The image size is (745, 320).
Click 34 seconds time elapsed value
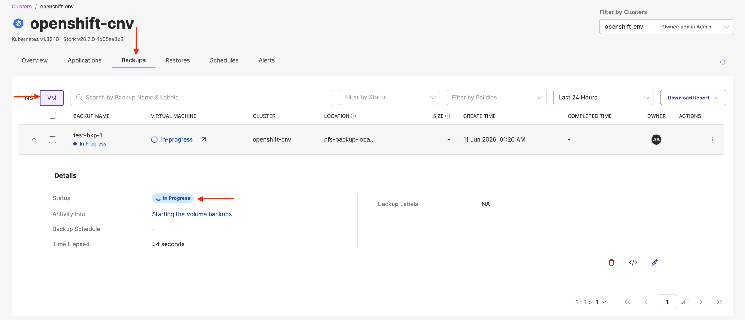pos(168,244)
